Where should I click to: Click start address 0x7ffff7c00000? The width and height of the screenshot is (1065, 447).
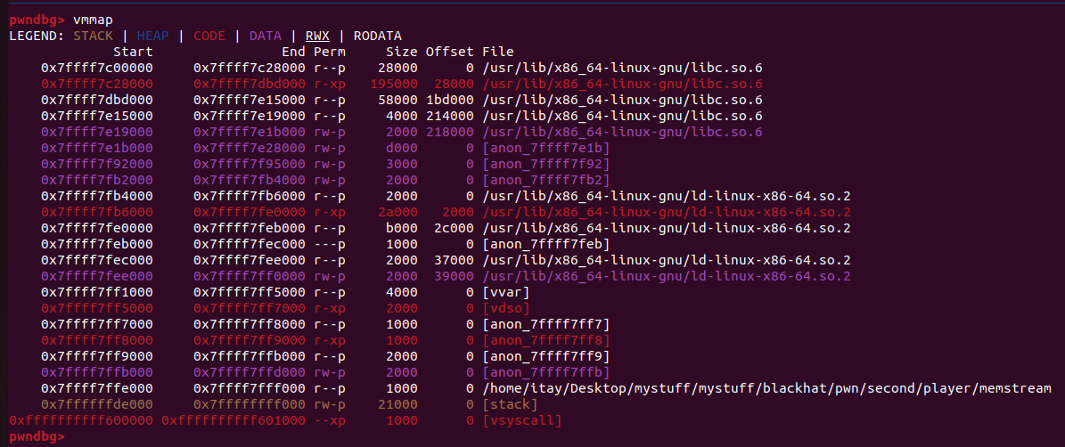point(97,68)
